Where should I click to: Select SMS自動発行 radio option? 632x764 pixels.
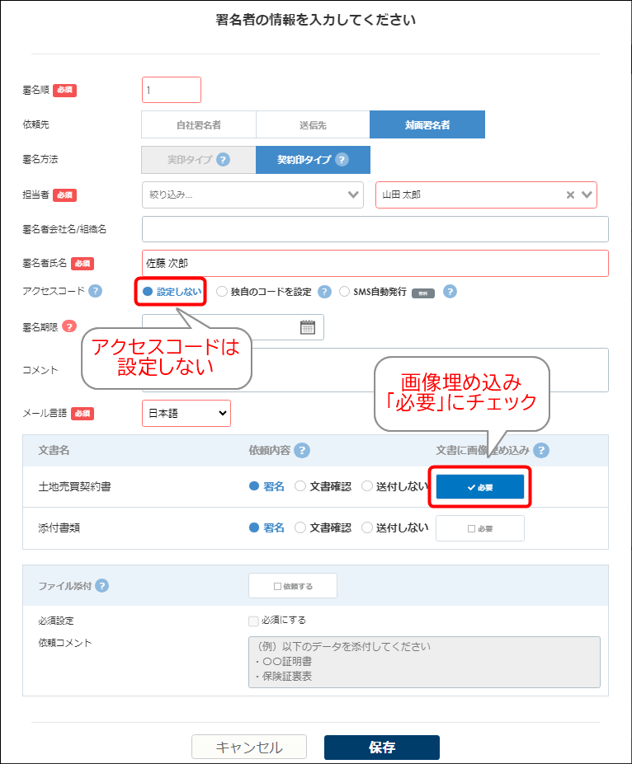click(373, 292)
